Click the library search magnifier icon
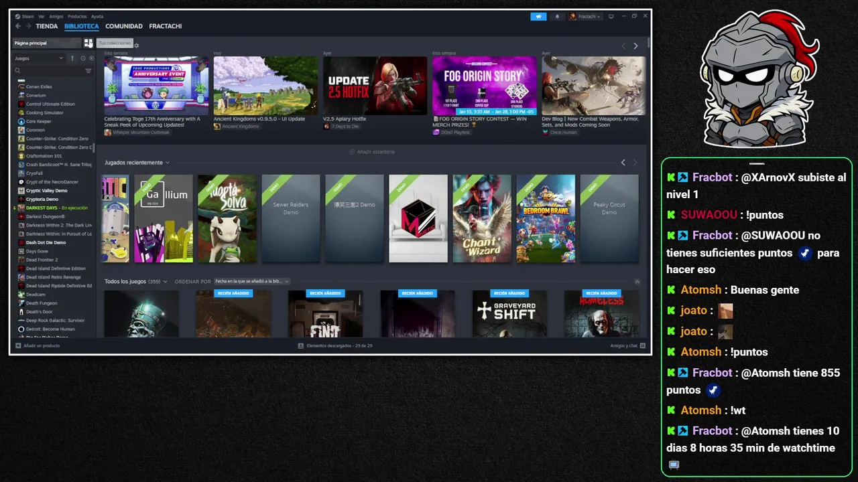 click(x=17, y=70)
